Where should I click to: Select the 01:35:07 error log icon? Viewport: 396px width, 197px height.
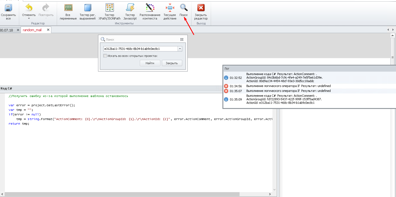click(x=226, y=91)
